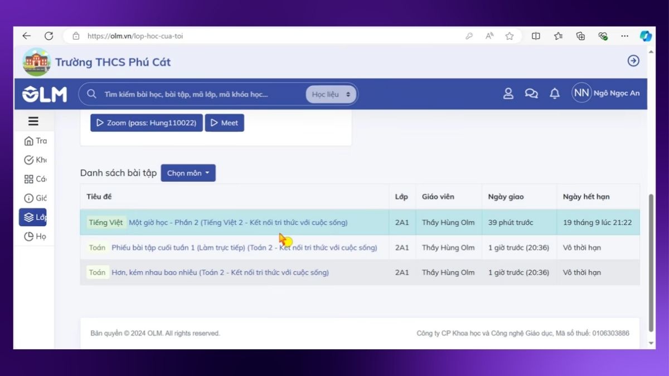This screenshot has height=376, width=669.
Task: Open the Browser essentials heart icon
Action: point(603,36)
